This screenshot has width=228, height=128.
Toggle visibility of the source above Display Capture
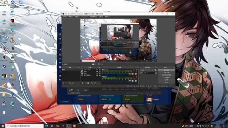pyautogui.click(x=97, y=74)
